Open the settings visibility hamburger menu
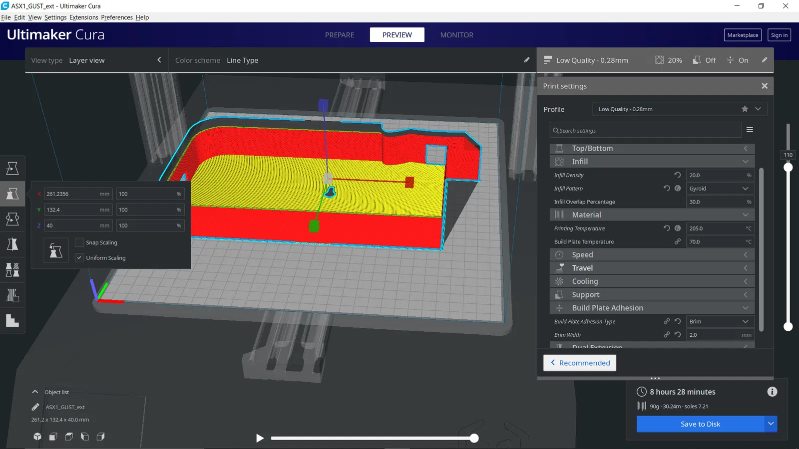799x449 pixels. [x=750, y=130]
